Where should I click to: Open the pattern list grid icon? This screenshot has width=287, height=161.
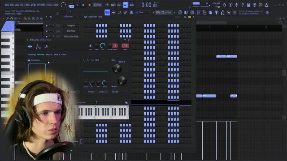(192, 13)
